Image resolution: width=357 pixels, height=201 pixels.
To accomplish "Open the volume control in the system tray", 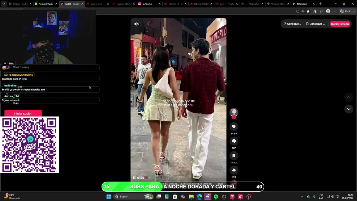I will (333, 197).
